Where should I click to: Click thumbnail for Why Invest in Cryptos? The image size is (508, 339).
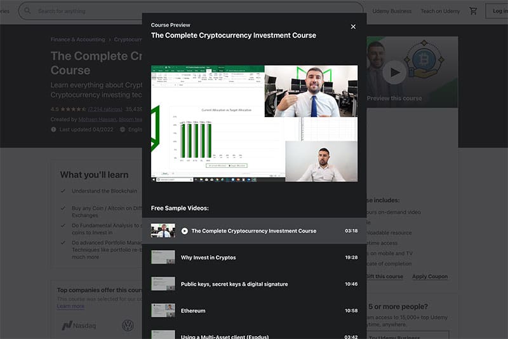[163, 257]
